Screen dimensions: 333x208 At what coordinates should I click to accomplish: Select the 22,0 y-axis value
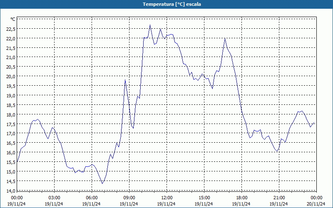tap(11, 39)
